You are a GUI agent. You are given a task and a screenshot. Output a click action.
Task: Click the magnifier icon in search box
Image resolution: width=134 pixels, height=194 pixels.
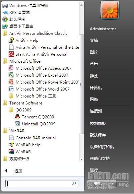74,183
